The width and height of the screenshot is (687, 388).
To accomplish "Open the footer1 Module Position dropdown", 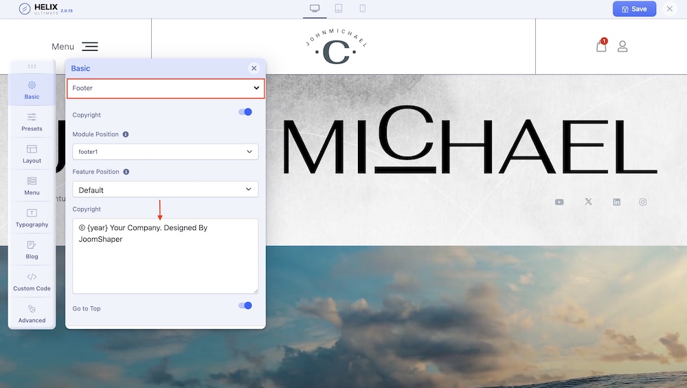I will (166, 152).
